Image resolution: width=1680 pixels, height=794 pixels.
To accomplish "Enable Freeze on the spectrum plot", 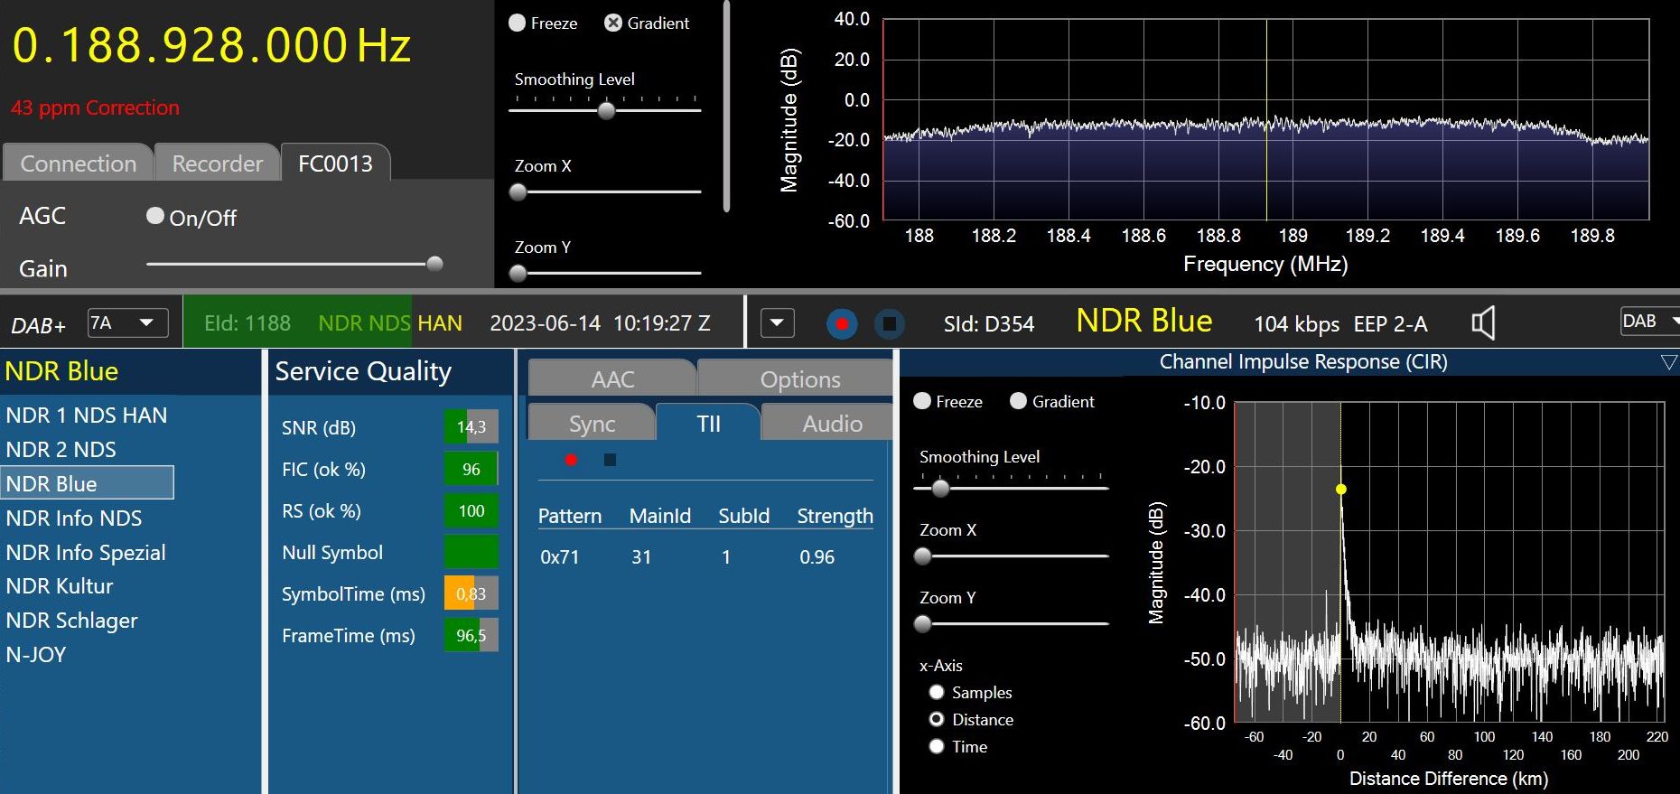I will click(x=518, y=23).
